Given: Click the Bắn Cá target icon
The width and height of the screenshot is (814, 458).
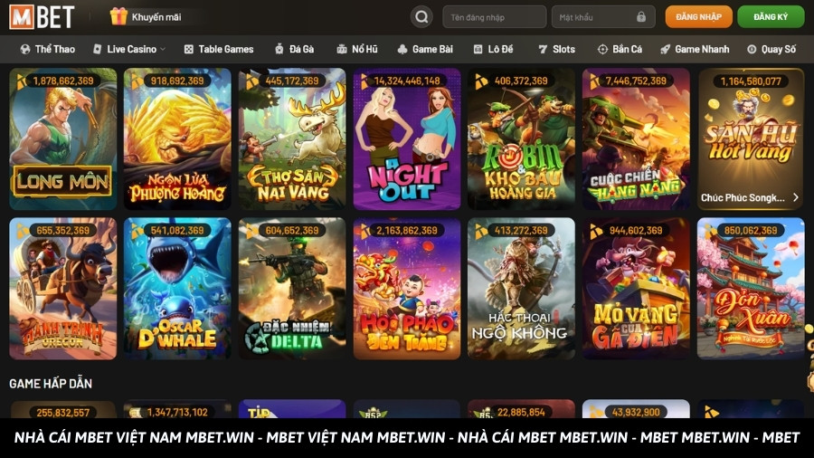Looking at the screenshot, I should pos(602,49).
